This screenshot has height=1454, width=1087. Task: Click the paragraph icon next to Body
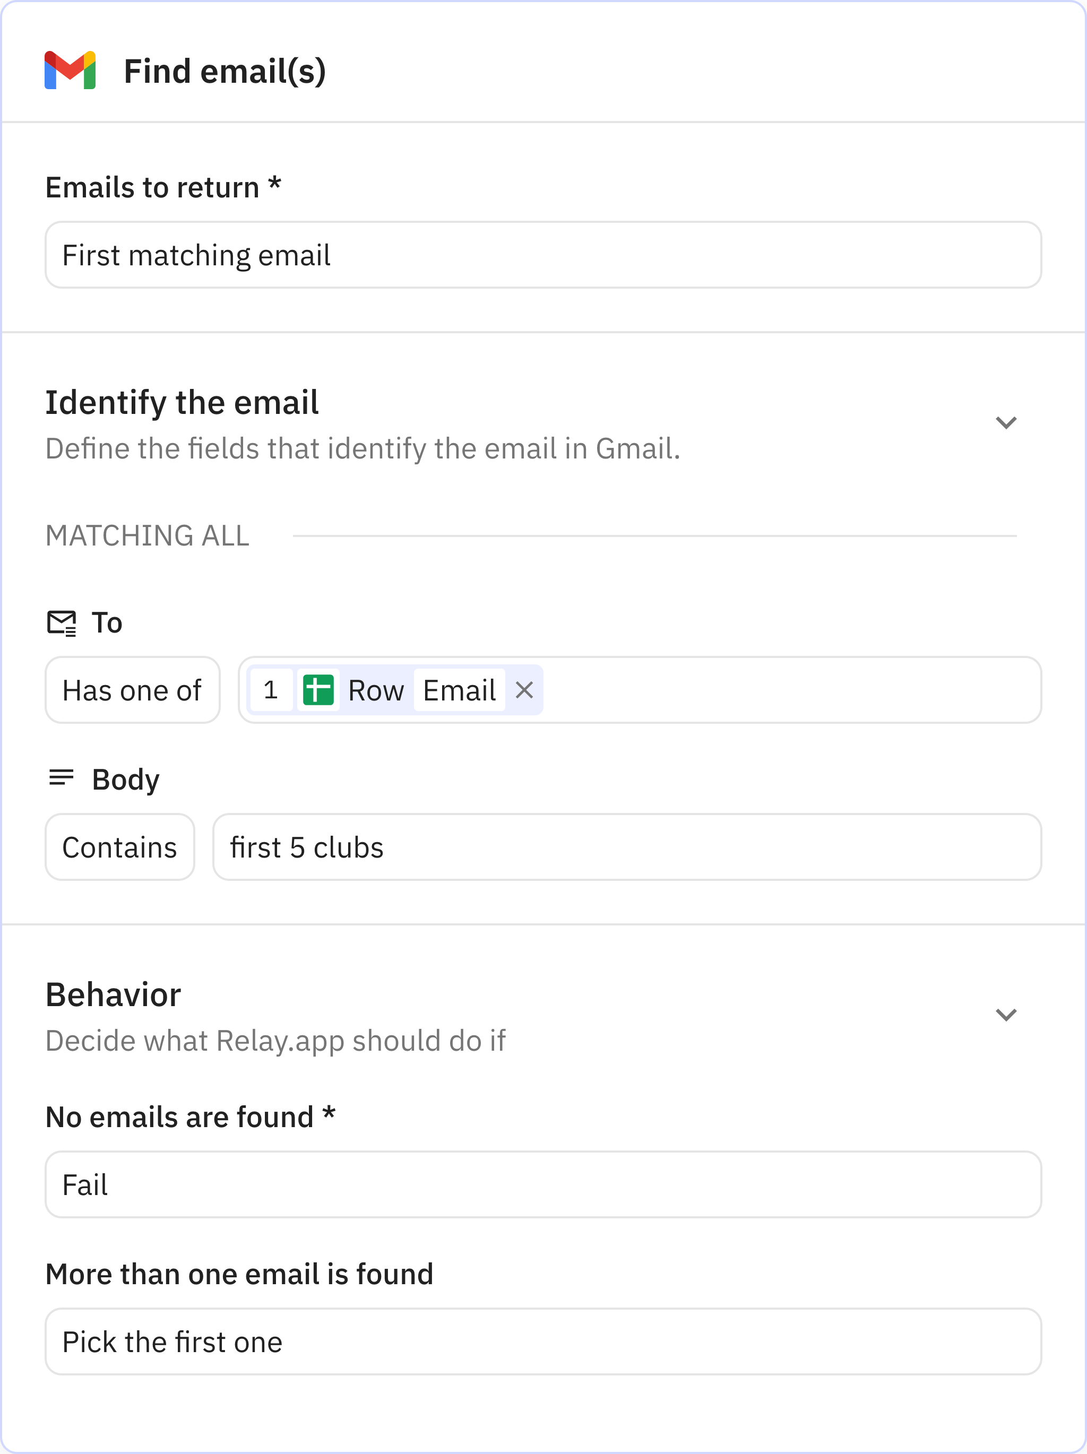[x=61, y=778]
